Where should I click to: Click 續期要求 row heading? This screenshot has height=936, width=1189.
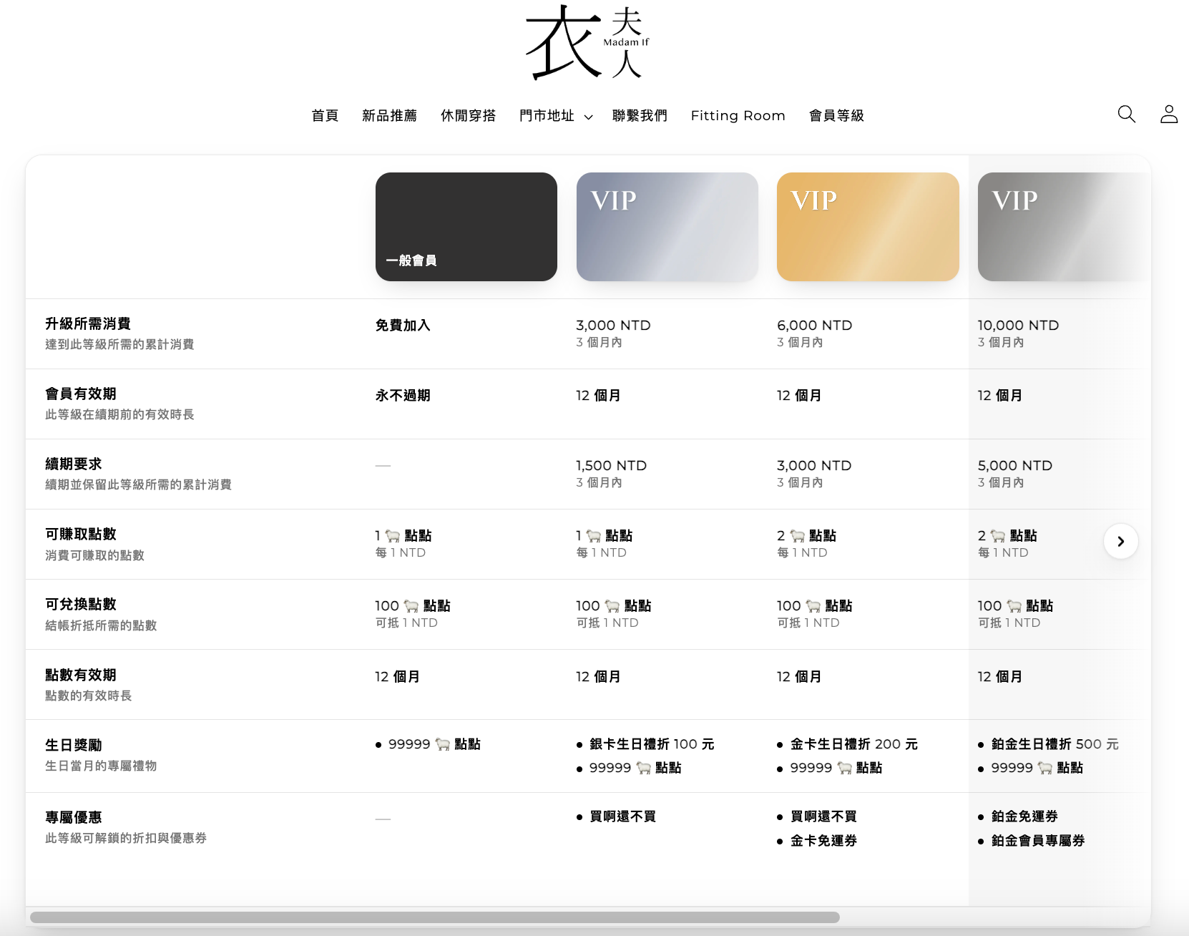(74, 464)
